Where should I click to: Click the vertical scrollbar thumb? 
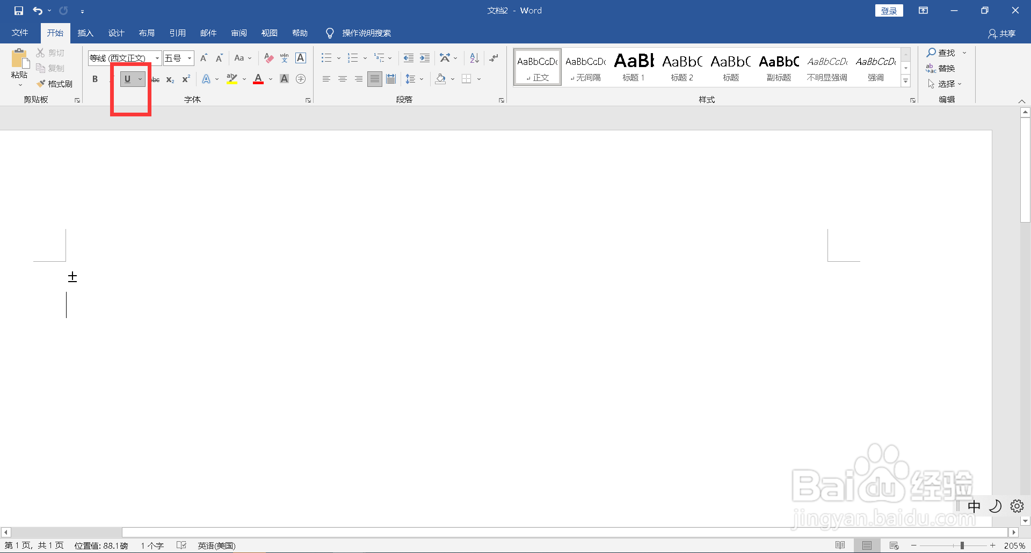(1025, 170)
